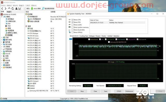Expand the 显示设备 tree node

2,44
